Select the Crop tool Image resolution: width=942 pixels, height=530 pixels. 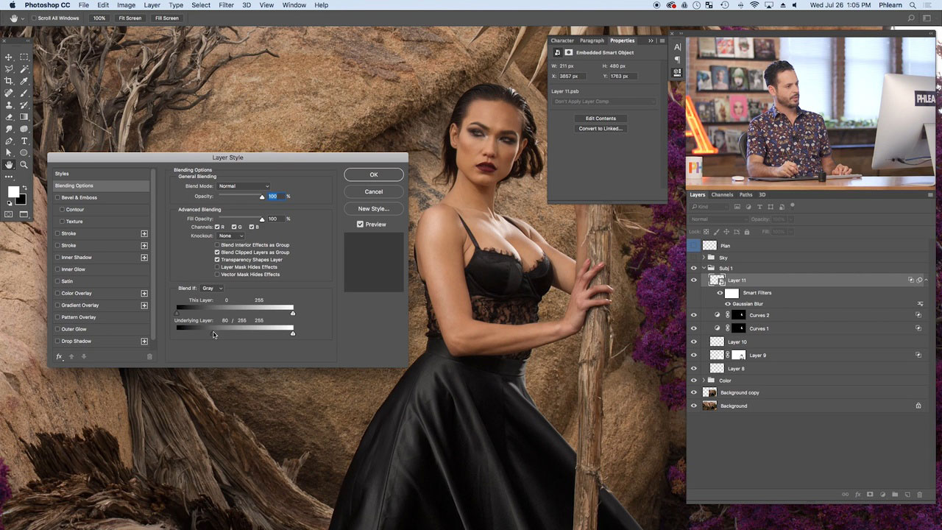click(x=9, y=81)
